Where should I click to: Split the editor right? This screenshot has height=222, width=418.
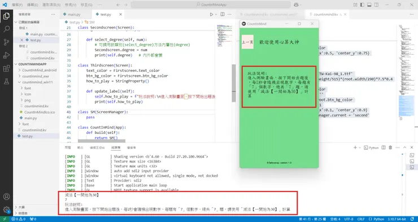(223, 14)
